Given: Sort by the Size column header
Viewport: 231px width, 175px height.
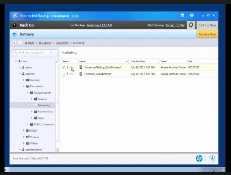Looking at the screenshot, I should coord(202,61).
